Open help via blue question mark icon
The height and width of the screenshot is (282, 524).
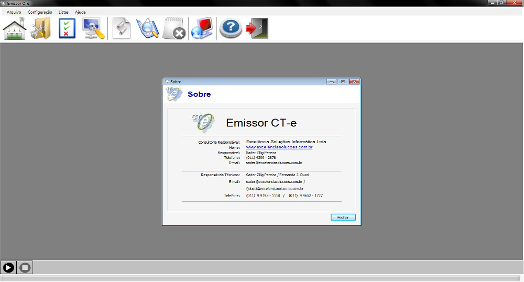[x=230, y=28]
